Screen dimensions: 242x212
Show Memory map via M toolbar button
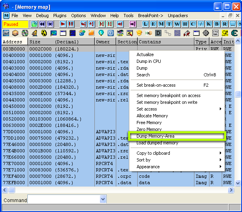pos(161,24)
